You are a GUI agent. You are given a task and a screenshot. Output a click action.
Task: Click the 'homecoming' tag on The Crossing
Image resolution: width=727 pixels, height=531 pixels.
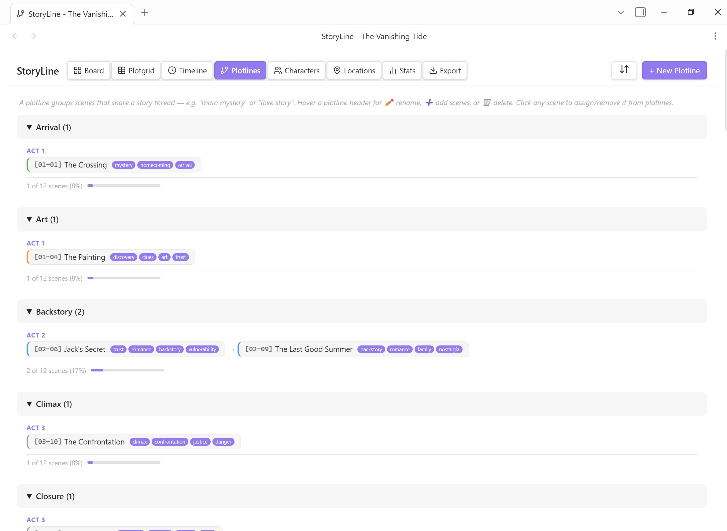155,165
